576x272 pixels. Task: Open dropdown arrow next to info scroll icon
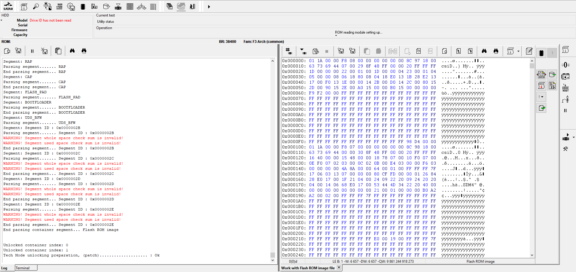tap(518, 51)
